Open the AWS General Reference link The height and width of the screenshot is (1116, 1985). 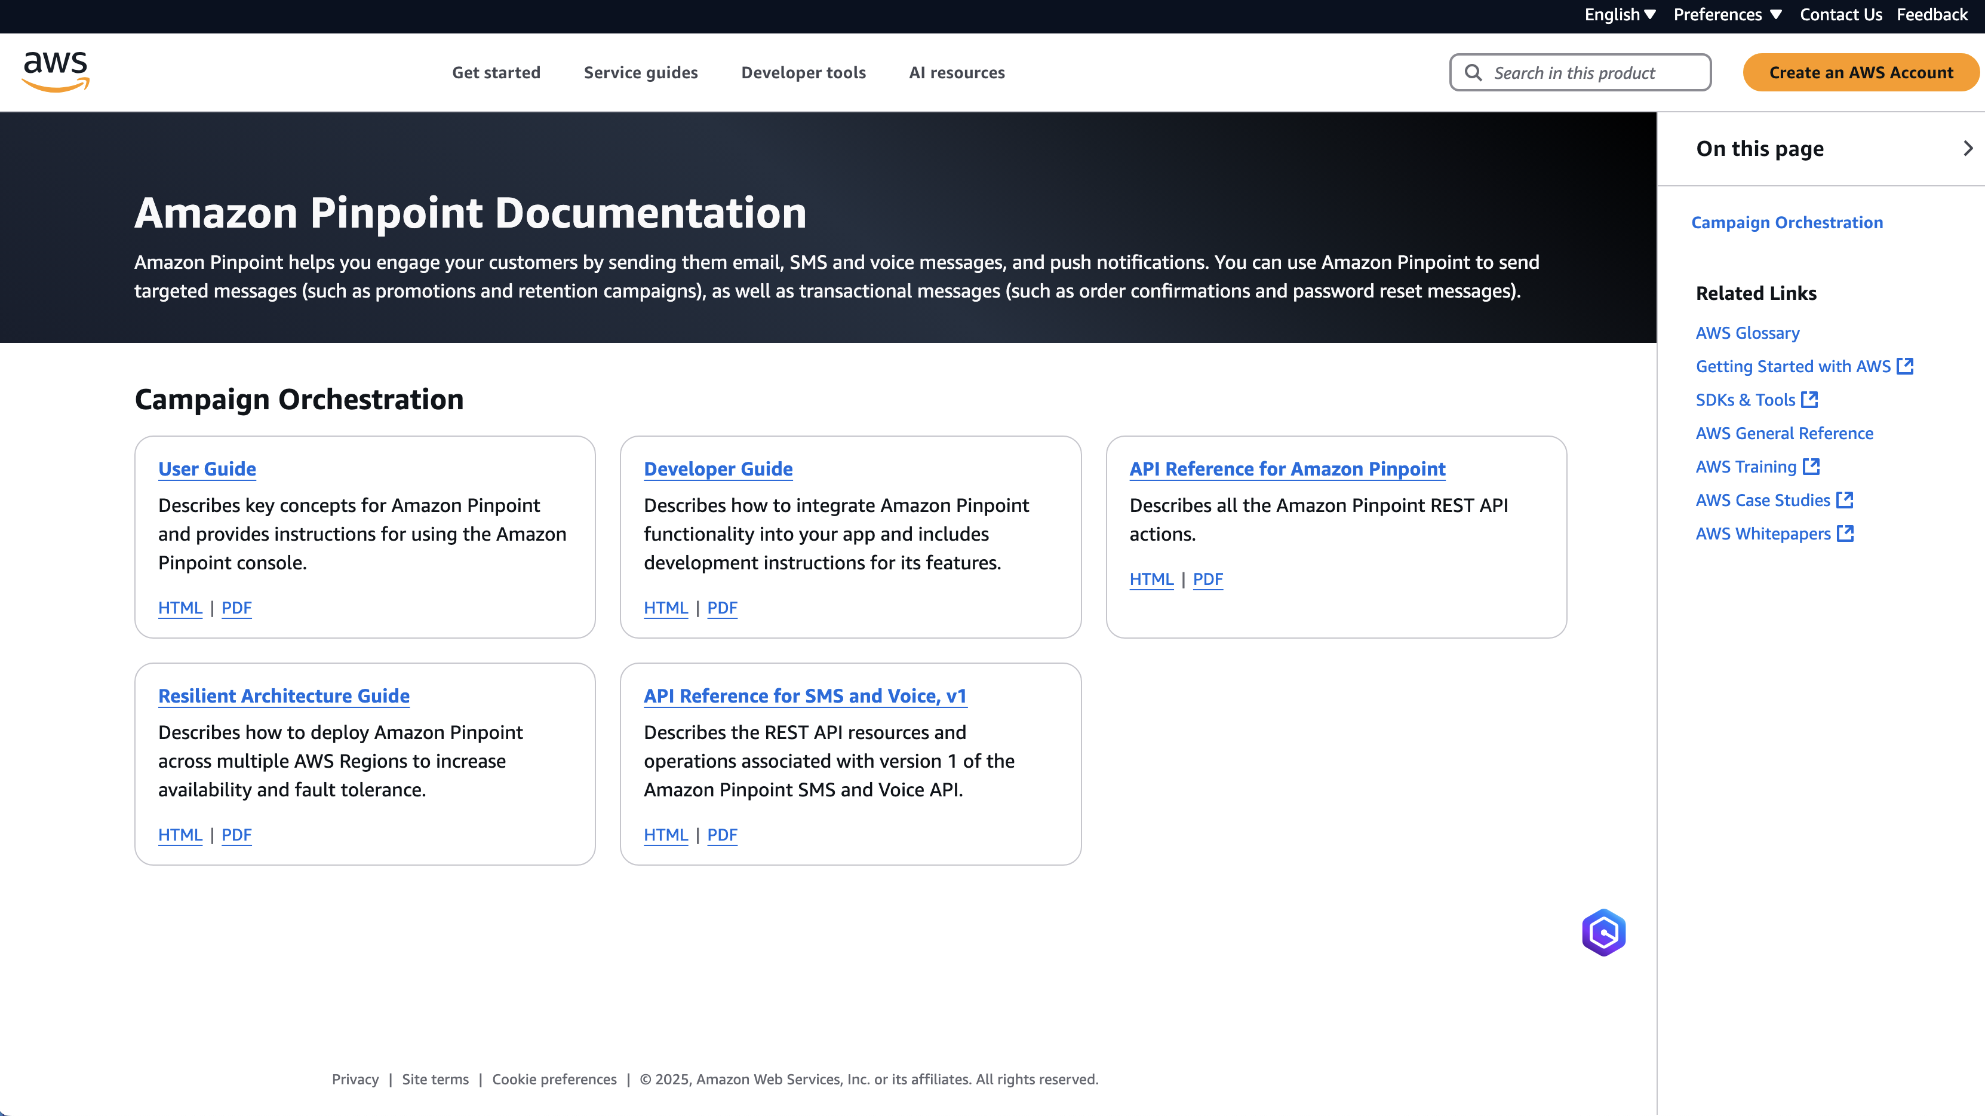tap(1784, 433)
